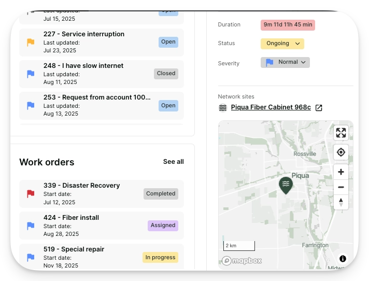
Task: Click red flag on work order 339
Action: tap(31, 194)
